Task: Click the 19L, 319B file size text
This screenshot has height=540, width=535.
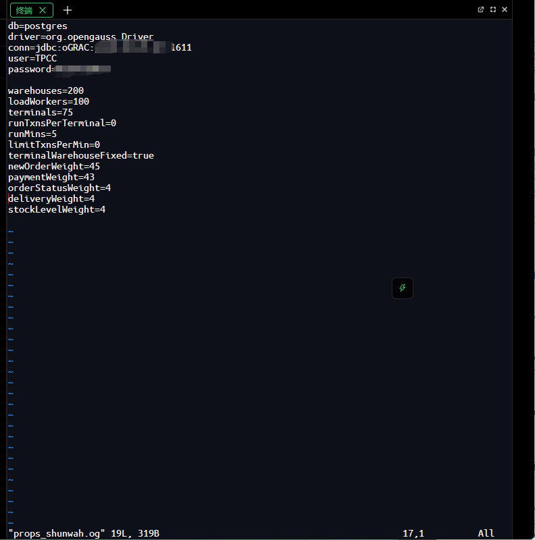Action: pyautogui.click(x=135, y=533)
